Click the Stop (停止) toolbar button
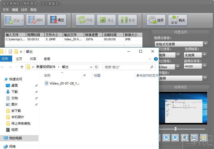Screen dimensions: 214x149 (106, 20)
